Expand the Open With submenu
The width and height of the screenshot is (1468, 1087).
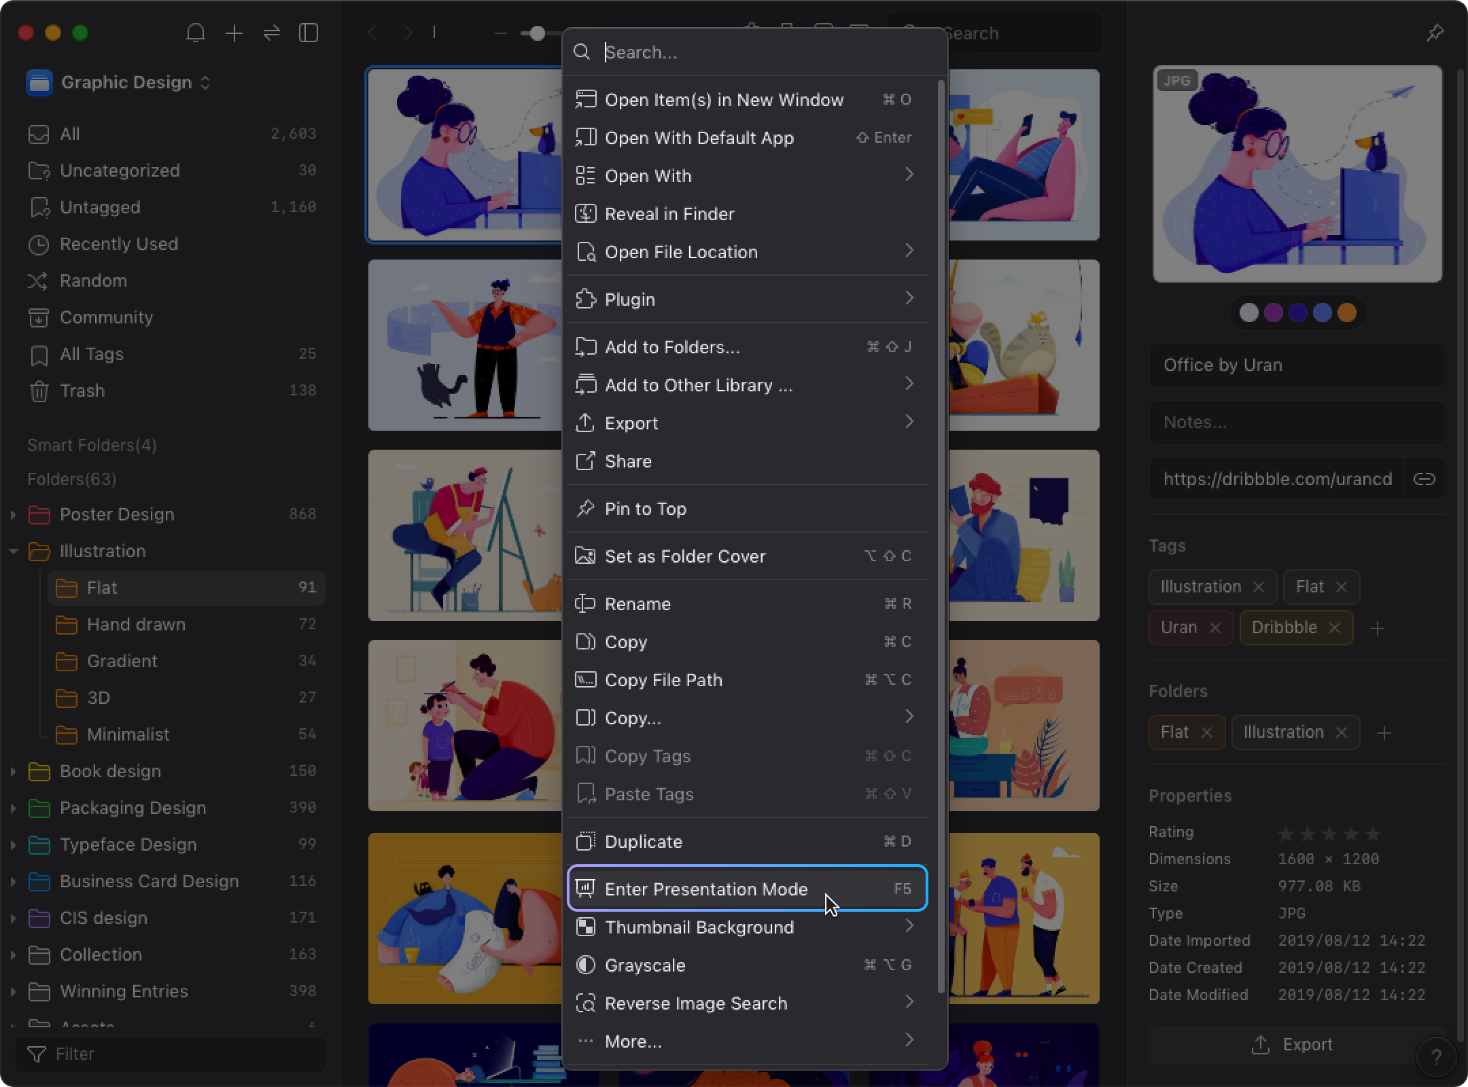(x=748, y=176)
